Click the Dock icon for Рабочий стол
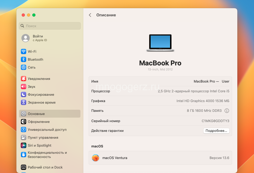Screen dimensions: 254x173 24,167
